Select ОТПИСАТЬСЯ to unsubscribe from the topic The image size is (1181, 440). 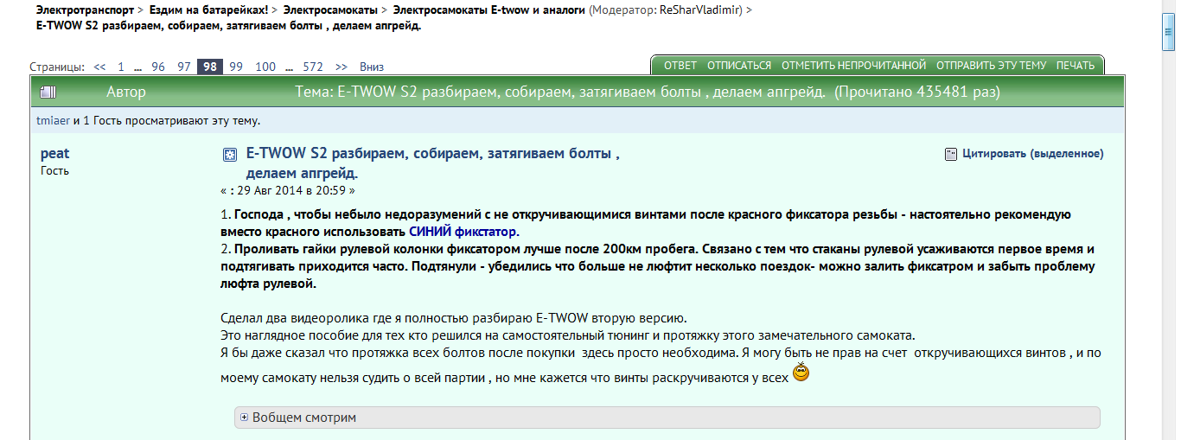[738, 66]
